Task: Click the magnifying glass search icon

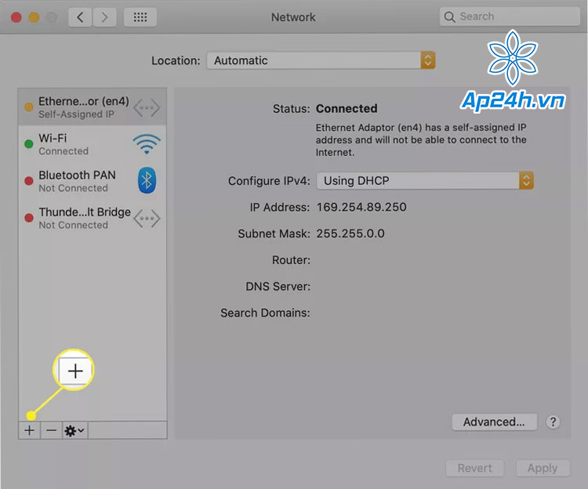Action: (449, 17)
